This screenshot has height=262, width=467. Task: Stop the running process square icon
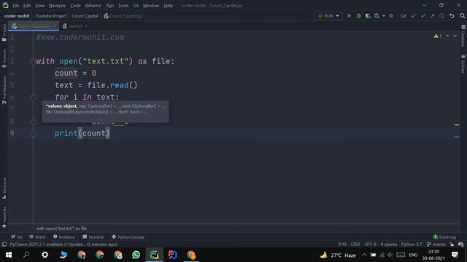point(391,16)
